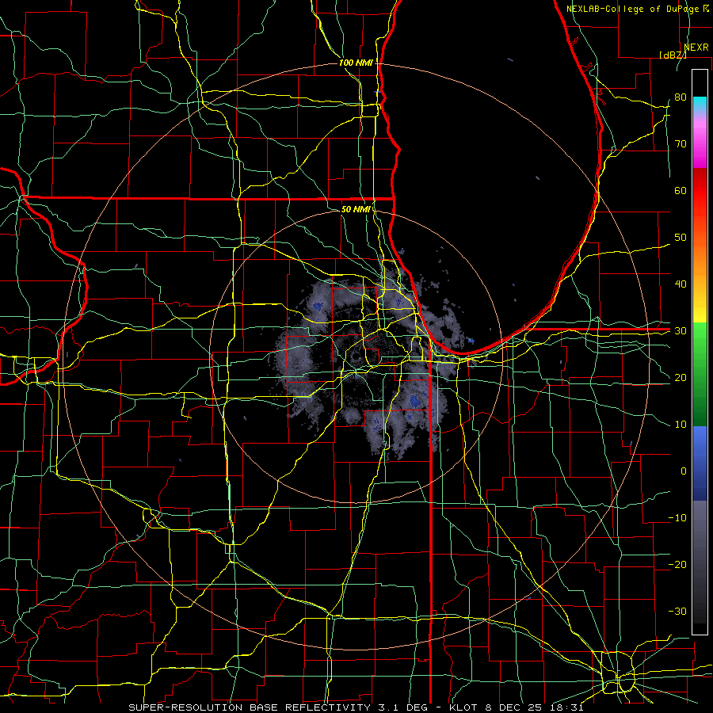This screenshot has width=713, height=713.
Task: Click the 40 value on the dBZ scale
Action: click(x=681, y=284)
